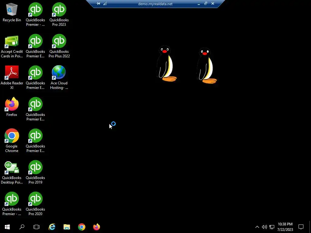The height and width of the screenshot is (233, 311).
Task: Select the QuickBooks Pro 2020 desktop icon
Action: pos(35,204)
